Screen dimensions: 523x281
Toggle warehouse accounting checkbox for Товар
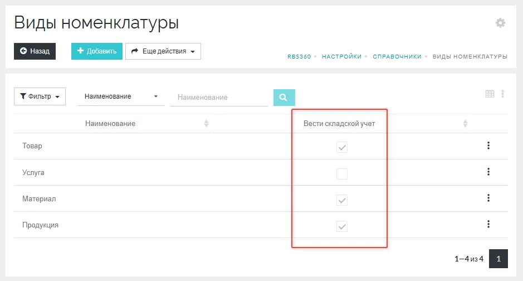click(342, 148)
